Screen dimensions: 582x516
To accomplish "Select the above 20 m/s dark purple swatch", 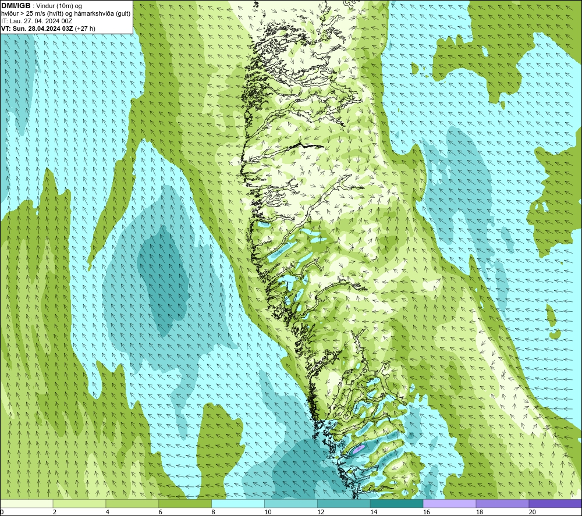I will coord(555,504).
